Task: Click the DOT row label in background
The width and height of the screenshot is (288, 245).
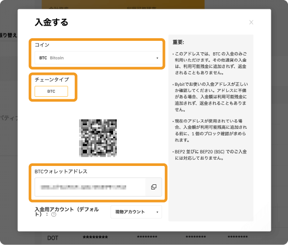Action: [53, 238]
